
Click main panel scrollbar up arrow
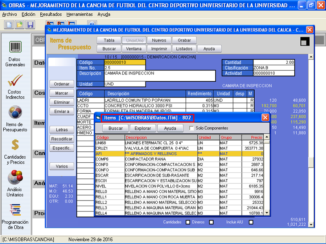tap(311, 57)
